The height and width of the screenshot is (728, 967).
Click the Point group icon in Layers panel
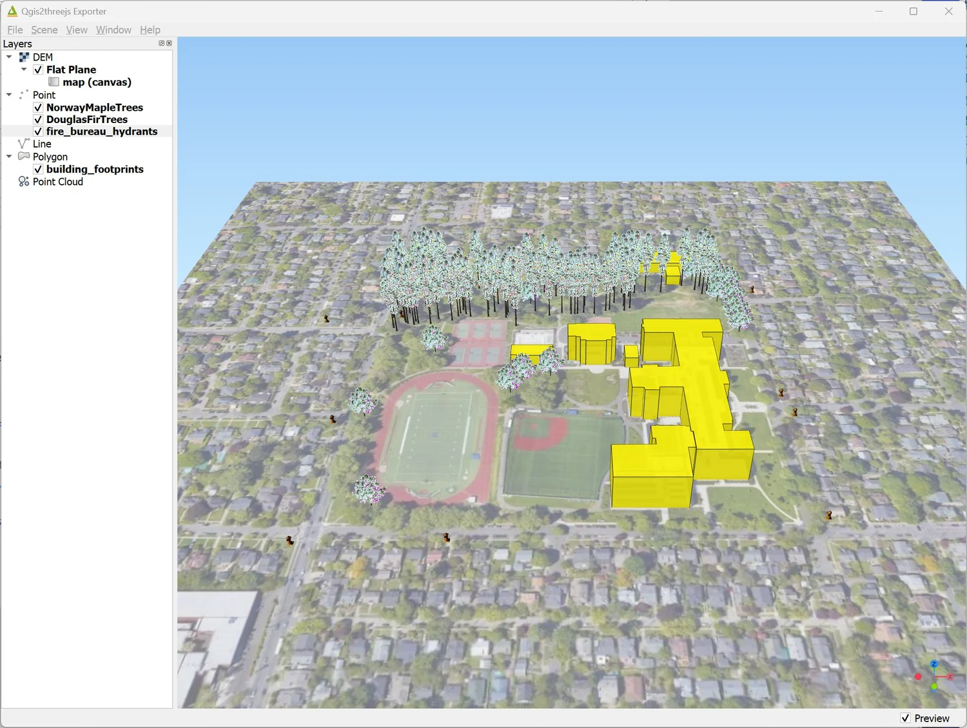[x=23, y=95]
